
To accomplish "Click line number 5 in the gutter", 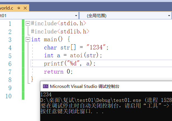I will pos(10,56).
